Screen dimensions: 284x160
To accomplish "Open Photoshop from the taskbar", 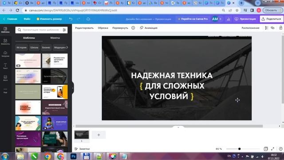I will [73, 156].
